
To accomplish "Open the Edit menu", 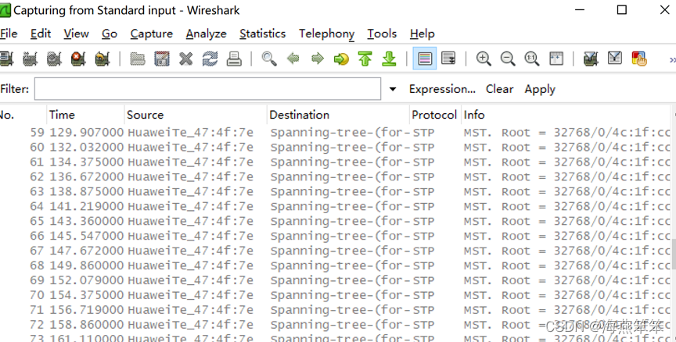I will click(41, 34).
